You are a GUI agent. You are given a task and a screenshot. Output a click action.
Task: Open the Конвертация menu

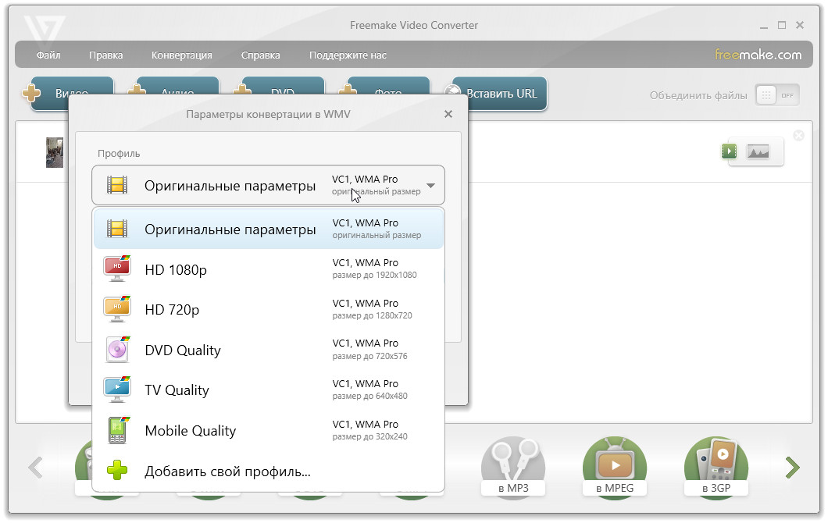181,55
